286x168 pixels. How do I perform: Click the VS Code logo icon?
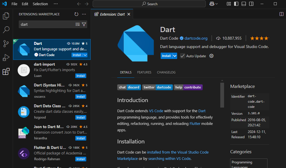point(4,4)
